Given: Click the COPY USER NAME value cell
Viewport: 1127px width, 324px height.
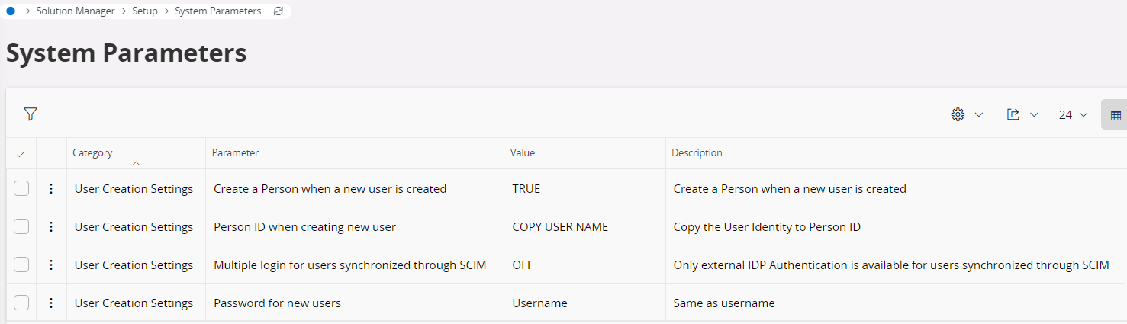Looking at the screenshot, I should (x=560, y=227).
